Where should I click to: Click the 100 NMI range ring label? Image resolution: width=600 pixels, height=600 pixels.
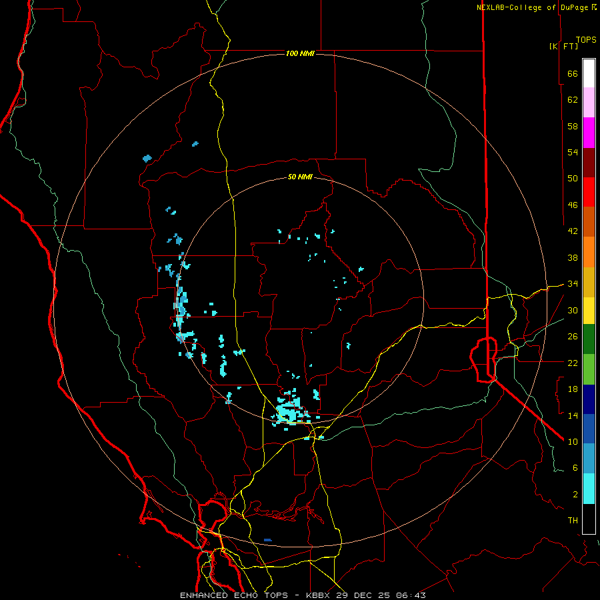pos(301,53)
